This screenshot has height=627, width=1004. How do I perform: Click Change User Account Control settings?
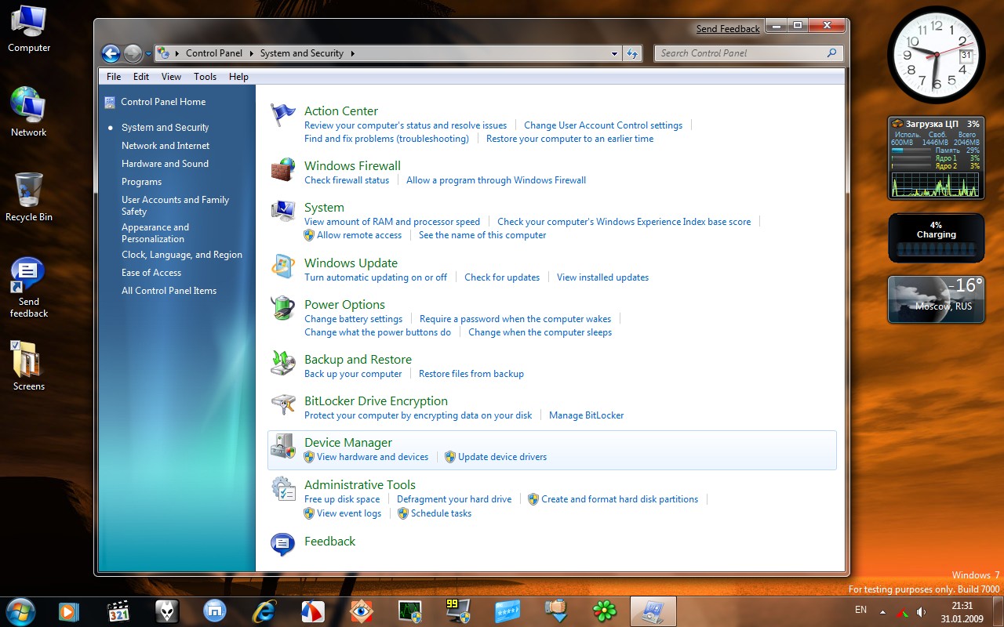[x=603, y=125]
